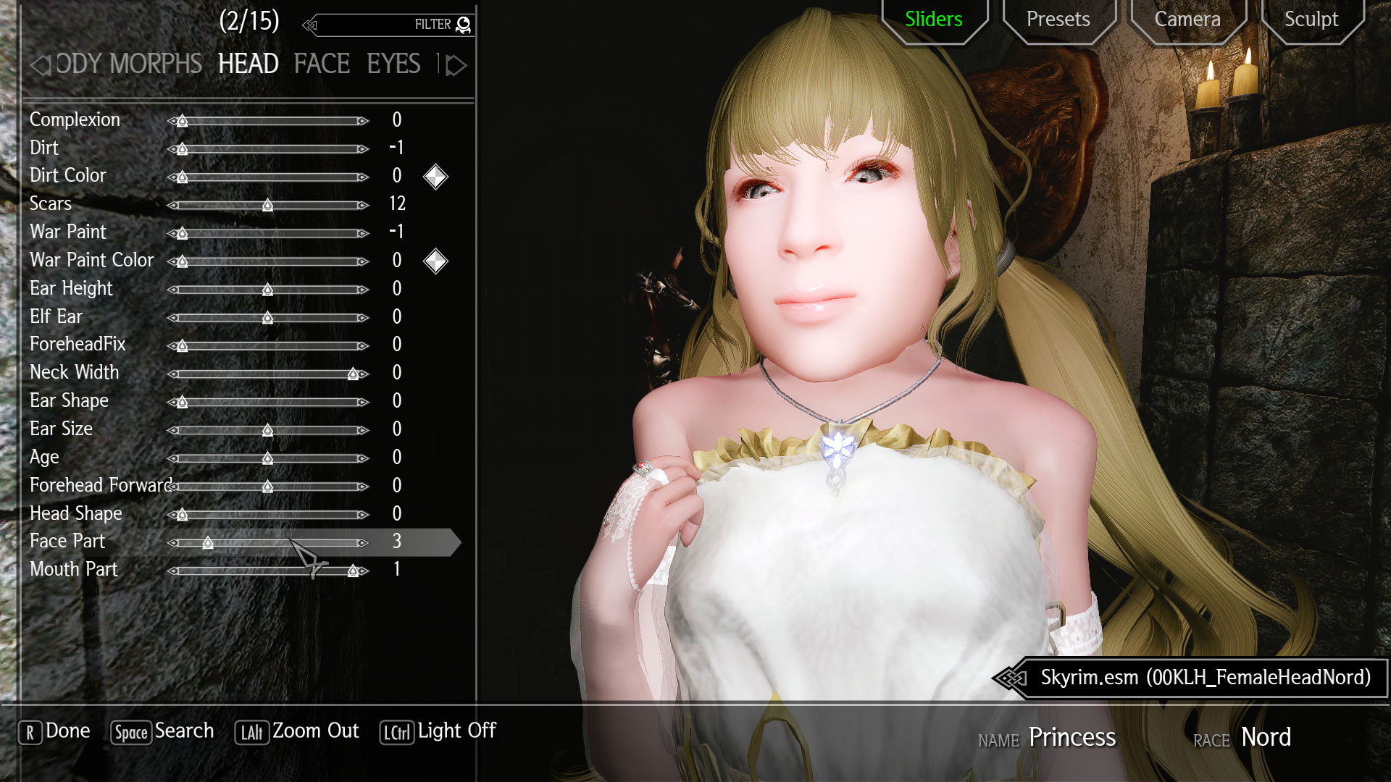
Task: Click the filter search magnifier icon
Action: point(464,25)
